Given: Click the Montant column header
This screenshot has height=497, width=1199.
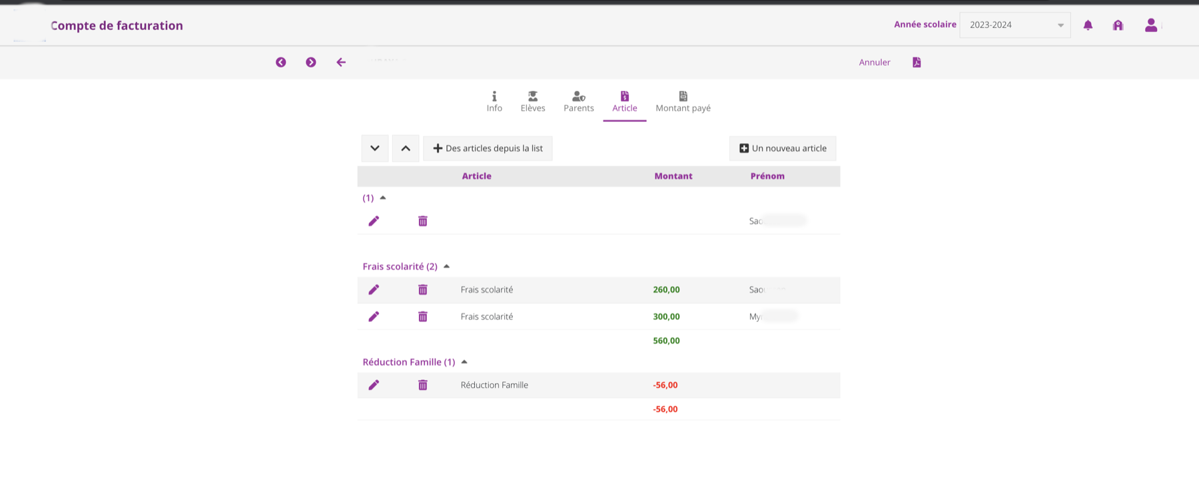Looking at the screenshot, I should pyautogui.click(x=673, y=176).
